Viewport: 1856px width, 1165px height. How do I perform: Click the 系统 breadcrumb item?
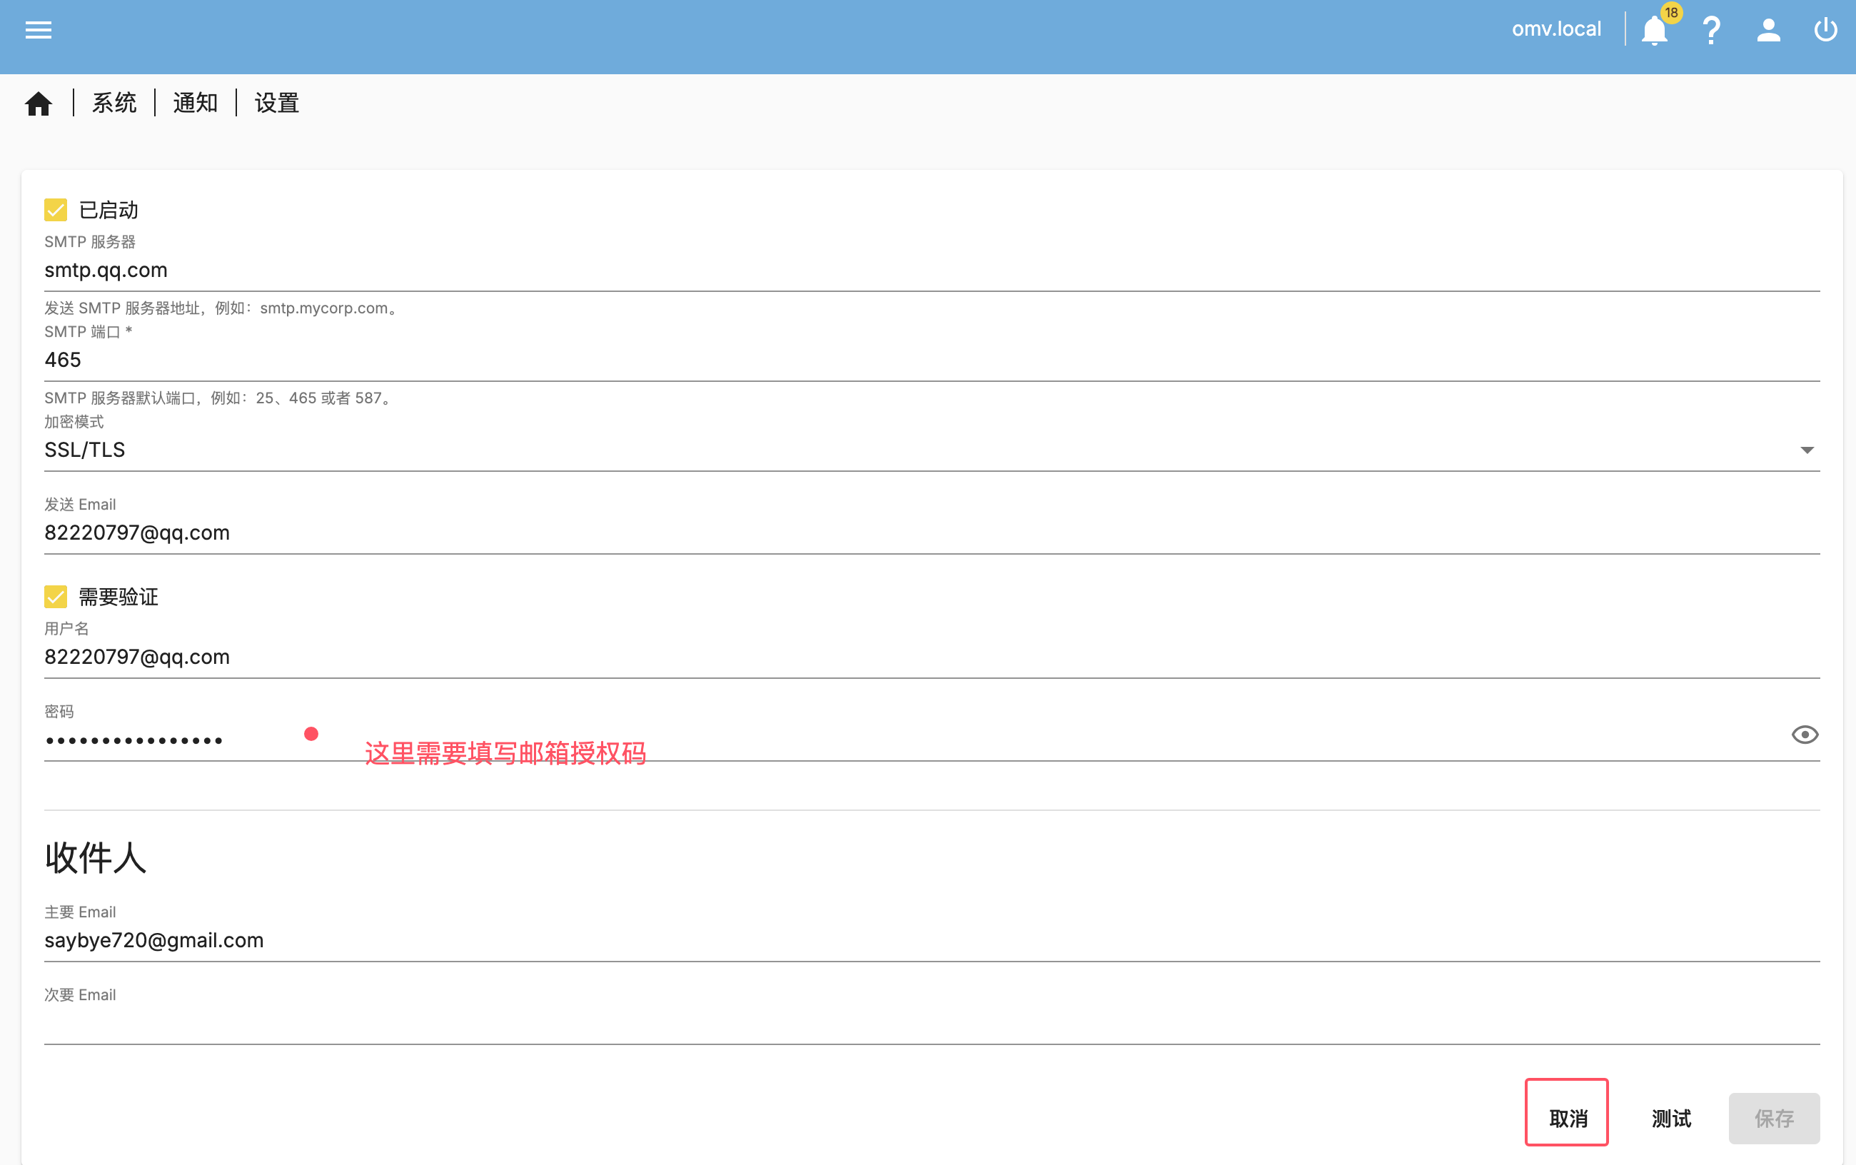tap(114, 104)
